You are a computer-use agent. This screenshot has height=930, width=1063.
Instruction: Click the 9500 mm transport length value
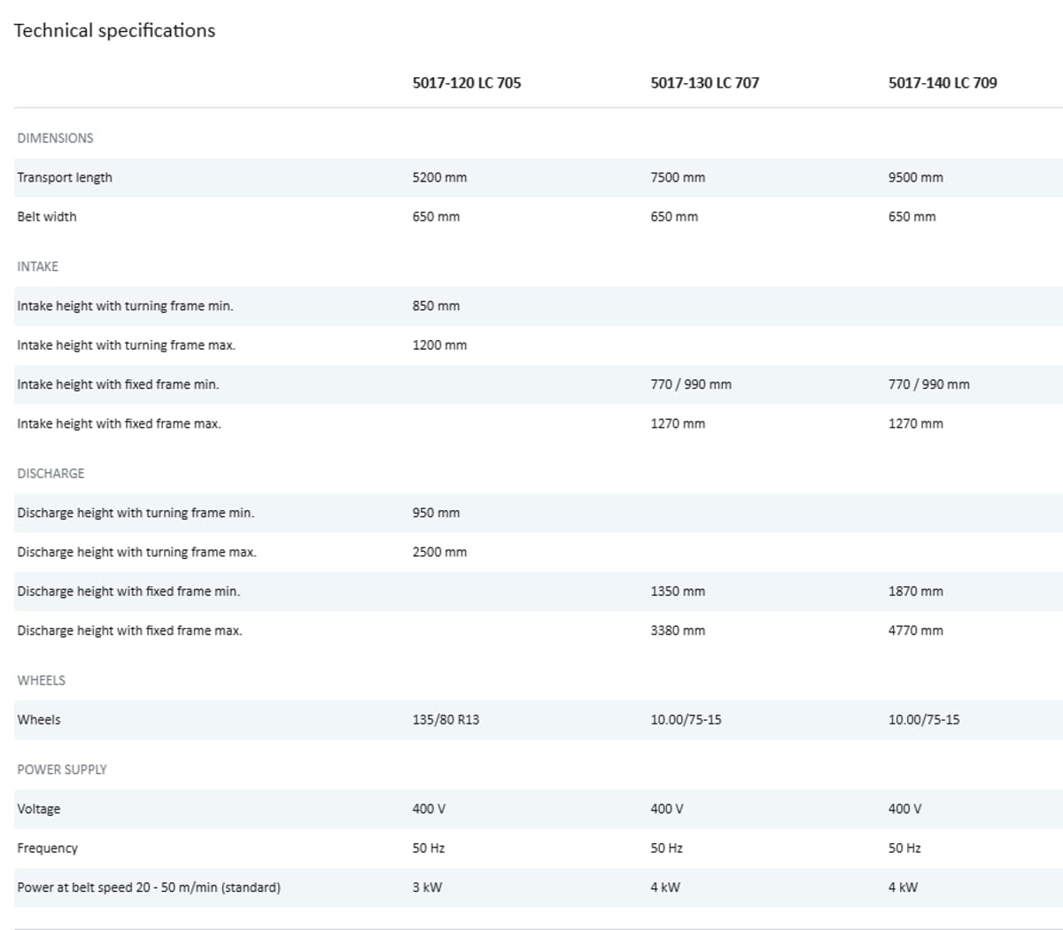coord(915,177)
